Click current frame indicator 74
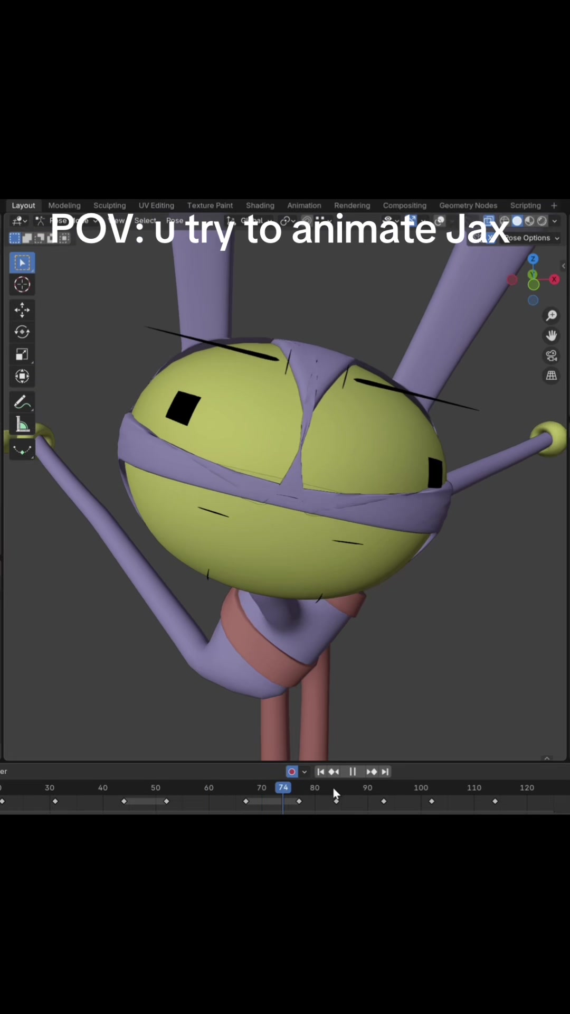This screenshot has width=570, height=1014. (x=283, y=787)
